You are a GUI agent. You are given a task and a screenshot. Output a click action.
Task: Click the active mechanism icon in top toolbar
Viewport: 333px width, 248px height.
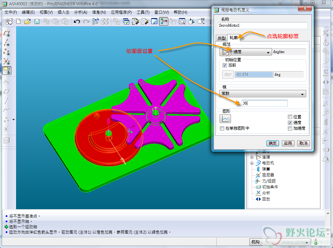tap(164, 22)
